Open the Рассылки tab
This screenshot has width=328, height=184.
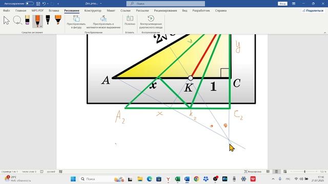click(142, 10)
